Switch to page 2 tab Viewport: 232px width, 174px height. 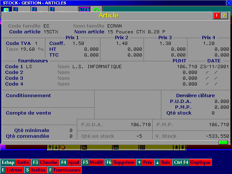224,16
